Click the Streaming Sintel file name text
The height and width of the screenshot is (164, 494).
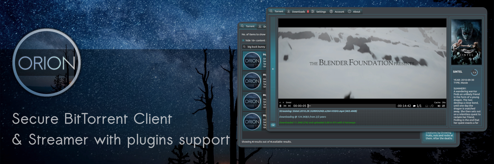click(x=318, y=111)
